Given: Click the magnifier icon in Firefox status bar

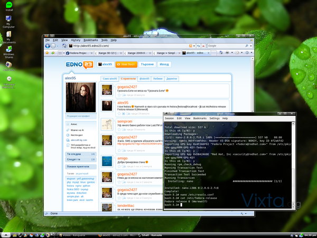Looking at the screenshot, I should coord(46,214).
